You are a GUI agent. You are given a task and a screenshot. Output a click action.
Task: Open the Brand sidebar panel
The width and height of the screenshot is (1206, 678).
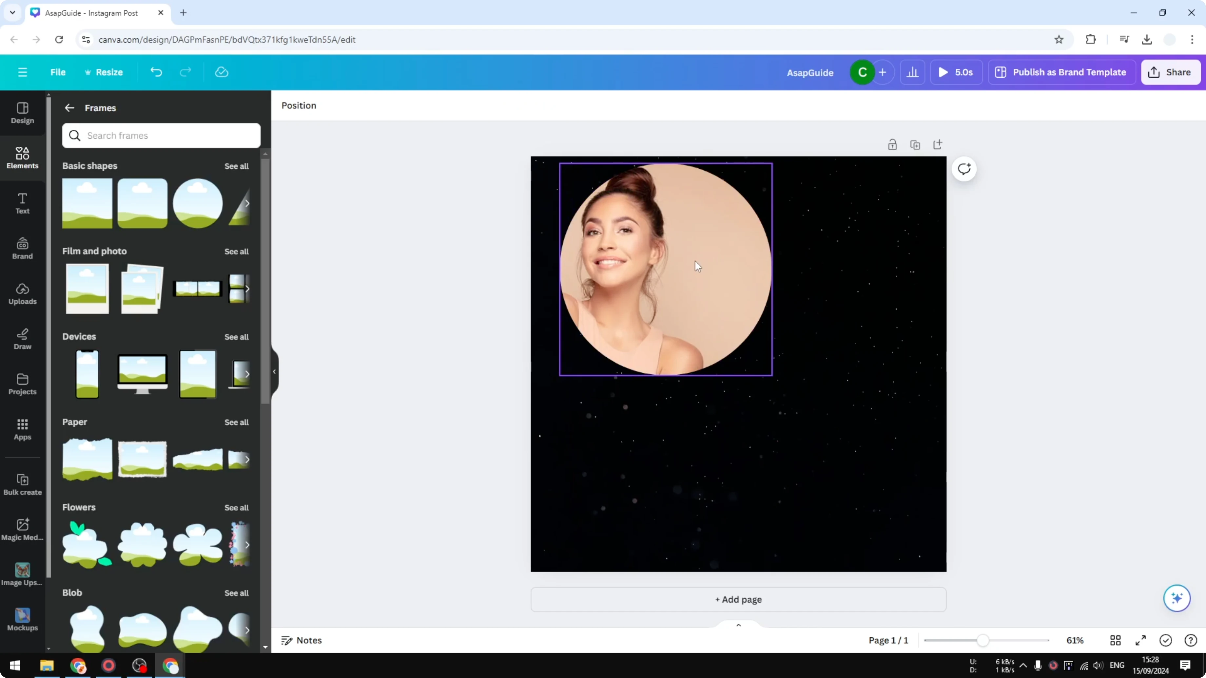point(23,249)
